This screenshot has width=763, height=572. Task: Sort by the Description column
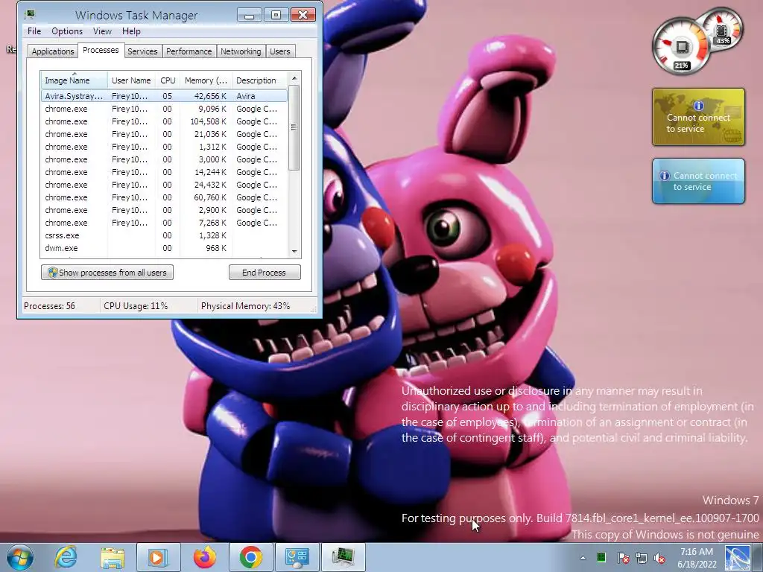(259, 80)
